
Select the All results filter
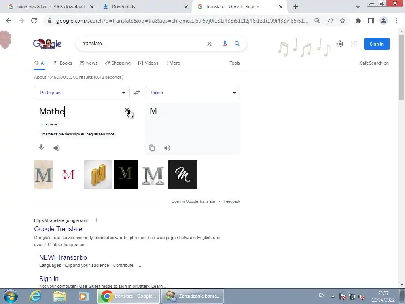click(40, 63)
